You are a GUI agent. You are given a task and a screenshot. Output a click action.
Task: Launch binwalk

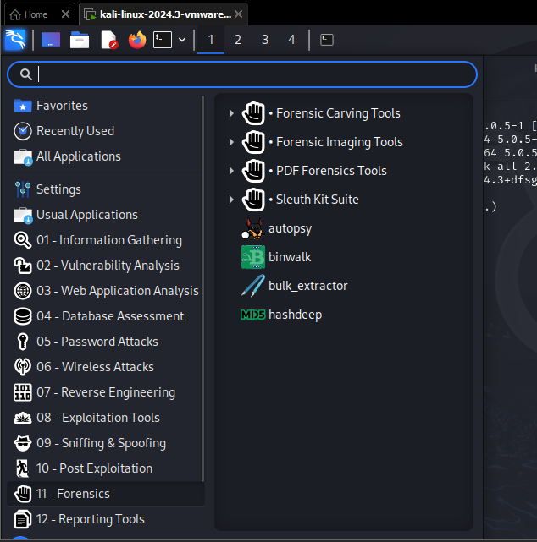[x=343, y=257]
